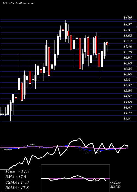The image size is (137, 192).
Task: Select the 15.25 price axis label
Action: (128, 91)
